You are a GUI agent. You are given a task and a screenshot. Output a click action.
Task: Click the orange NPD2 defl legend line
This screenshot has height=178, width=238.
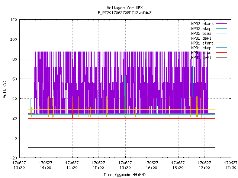point(222,38)
